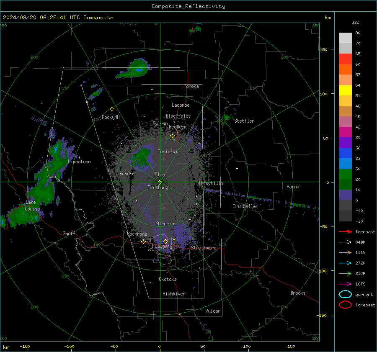Click the RedDeer city label
This screenshot has height=352, width=377.
coord(178,127)
